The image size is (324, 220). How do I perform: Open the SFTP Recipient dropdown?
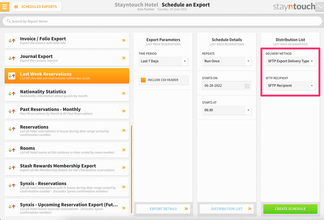click(290, 86)
